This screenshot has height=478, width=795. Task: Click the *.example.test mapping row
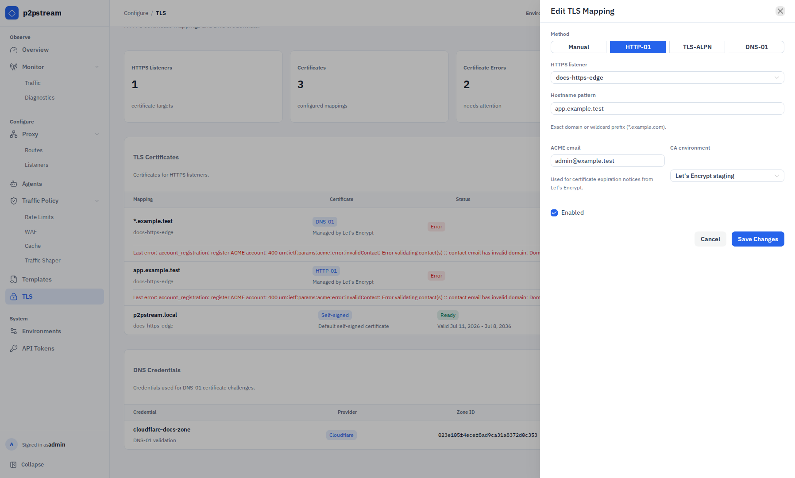[x=332, y=227]
